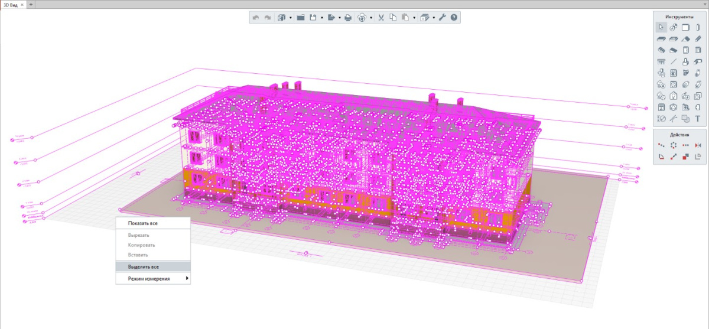Screen dimensions: 709x329
Task: Open project with the folder icon
Action: pos(301,18)
